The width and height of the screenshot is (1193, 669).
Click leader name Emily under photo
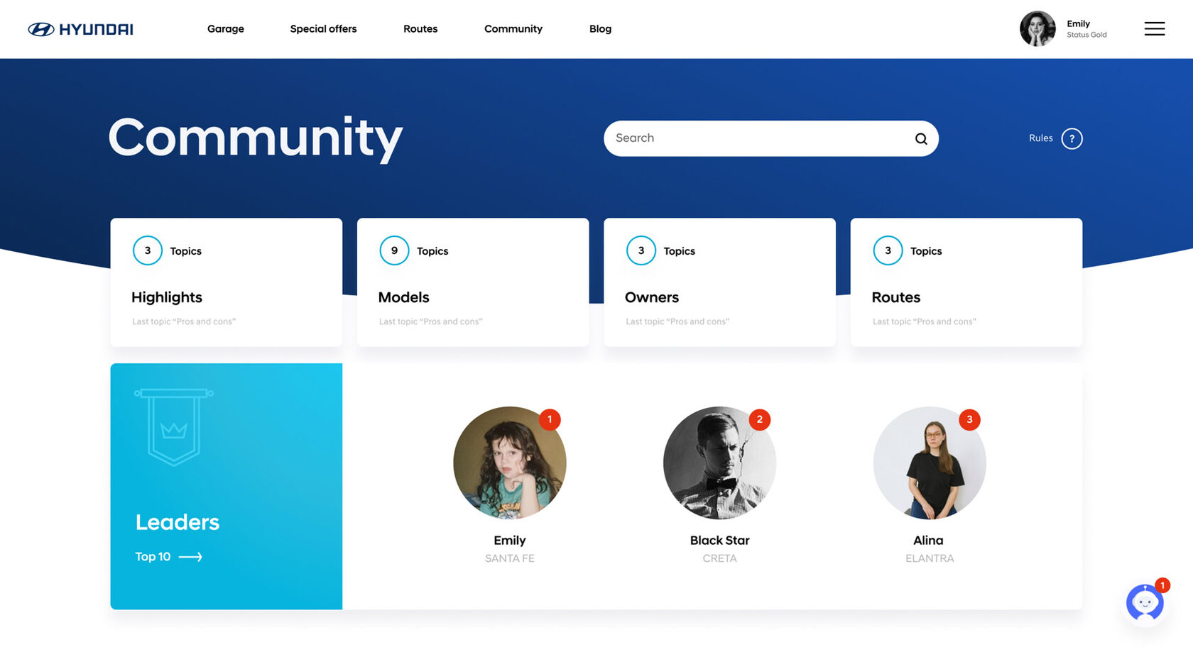point(510,541)
